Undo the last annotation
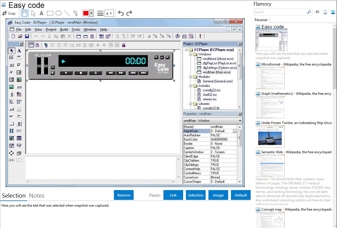The width and height of the screenshot is (337, 228). [x=121, y=13]
